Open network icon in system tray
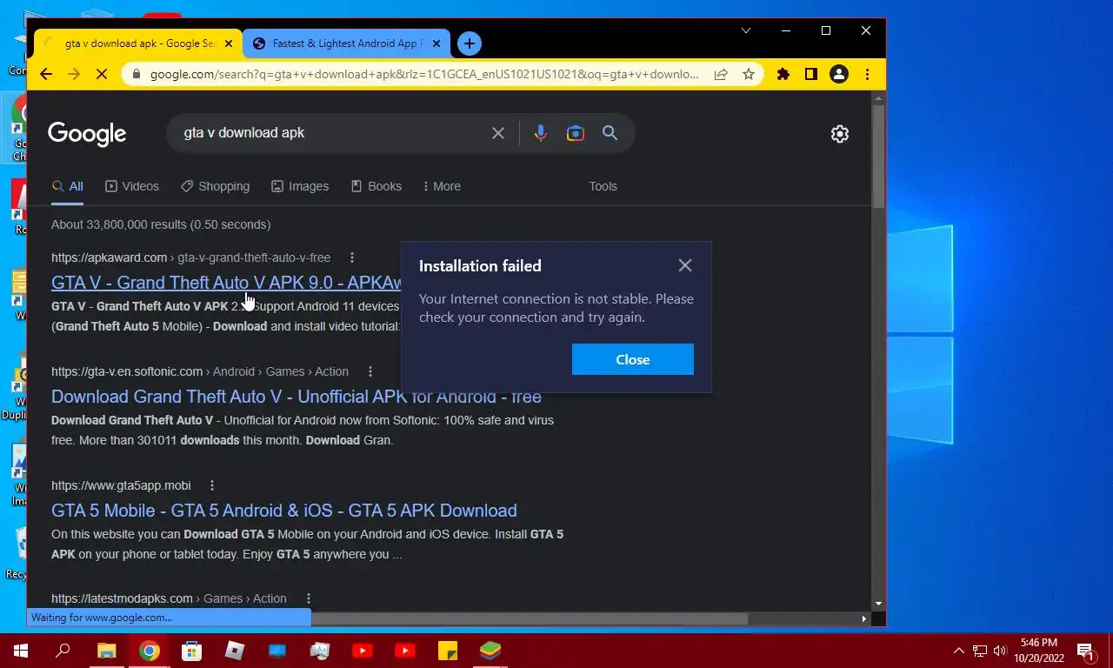This screenshot has width=1113, height=668. coord(980,651)
